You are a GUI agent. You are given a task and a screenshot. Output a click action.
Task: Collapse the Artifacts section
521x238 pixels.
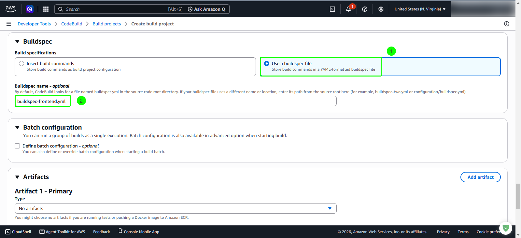[x=17, y=177]
